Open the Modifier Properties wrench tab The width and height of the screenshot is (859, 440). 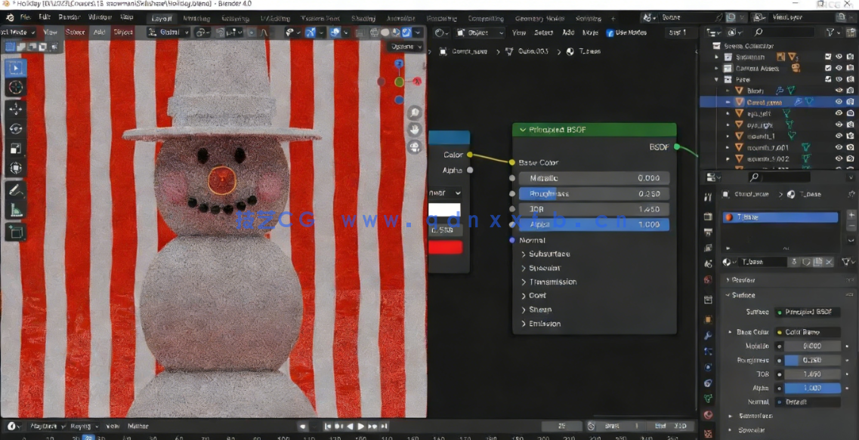(x=709, y=337)
